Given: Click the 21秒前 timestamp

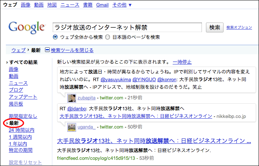Looking at the screenshot, I should (x=135, y=98).
